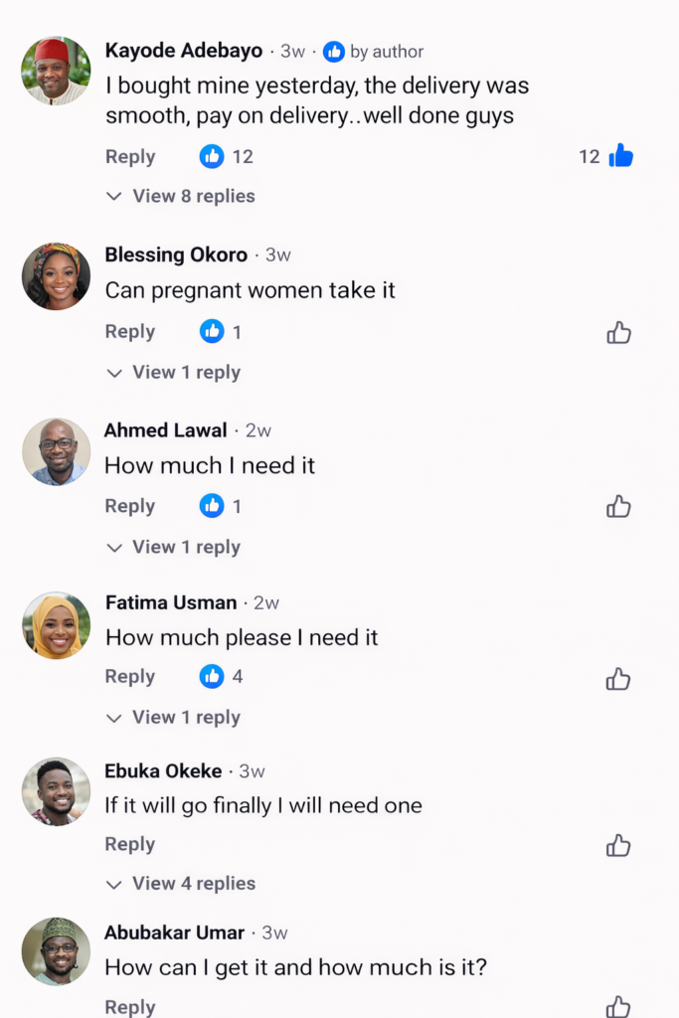Reply to Ahmed Lawal's comment
The width and height of the screenshot is (679, 1018).
click(x=130, y=506)
